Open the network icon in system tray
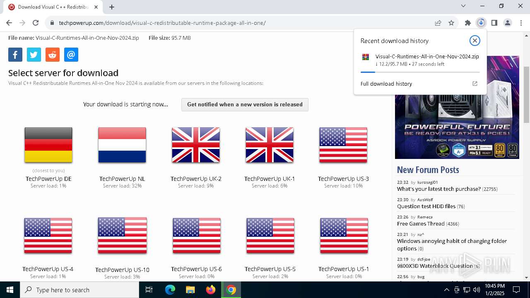The height and width of the screenshot is (298, 530). click(467, 290)
